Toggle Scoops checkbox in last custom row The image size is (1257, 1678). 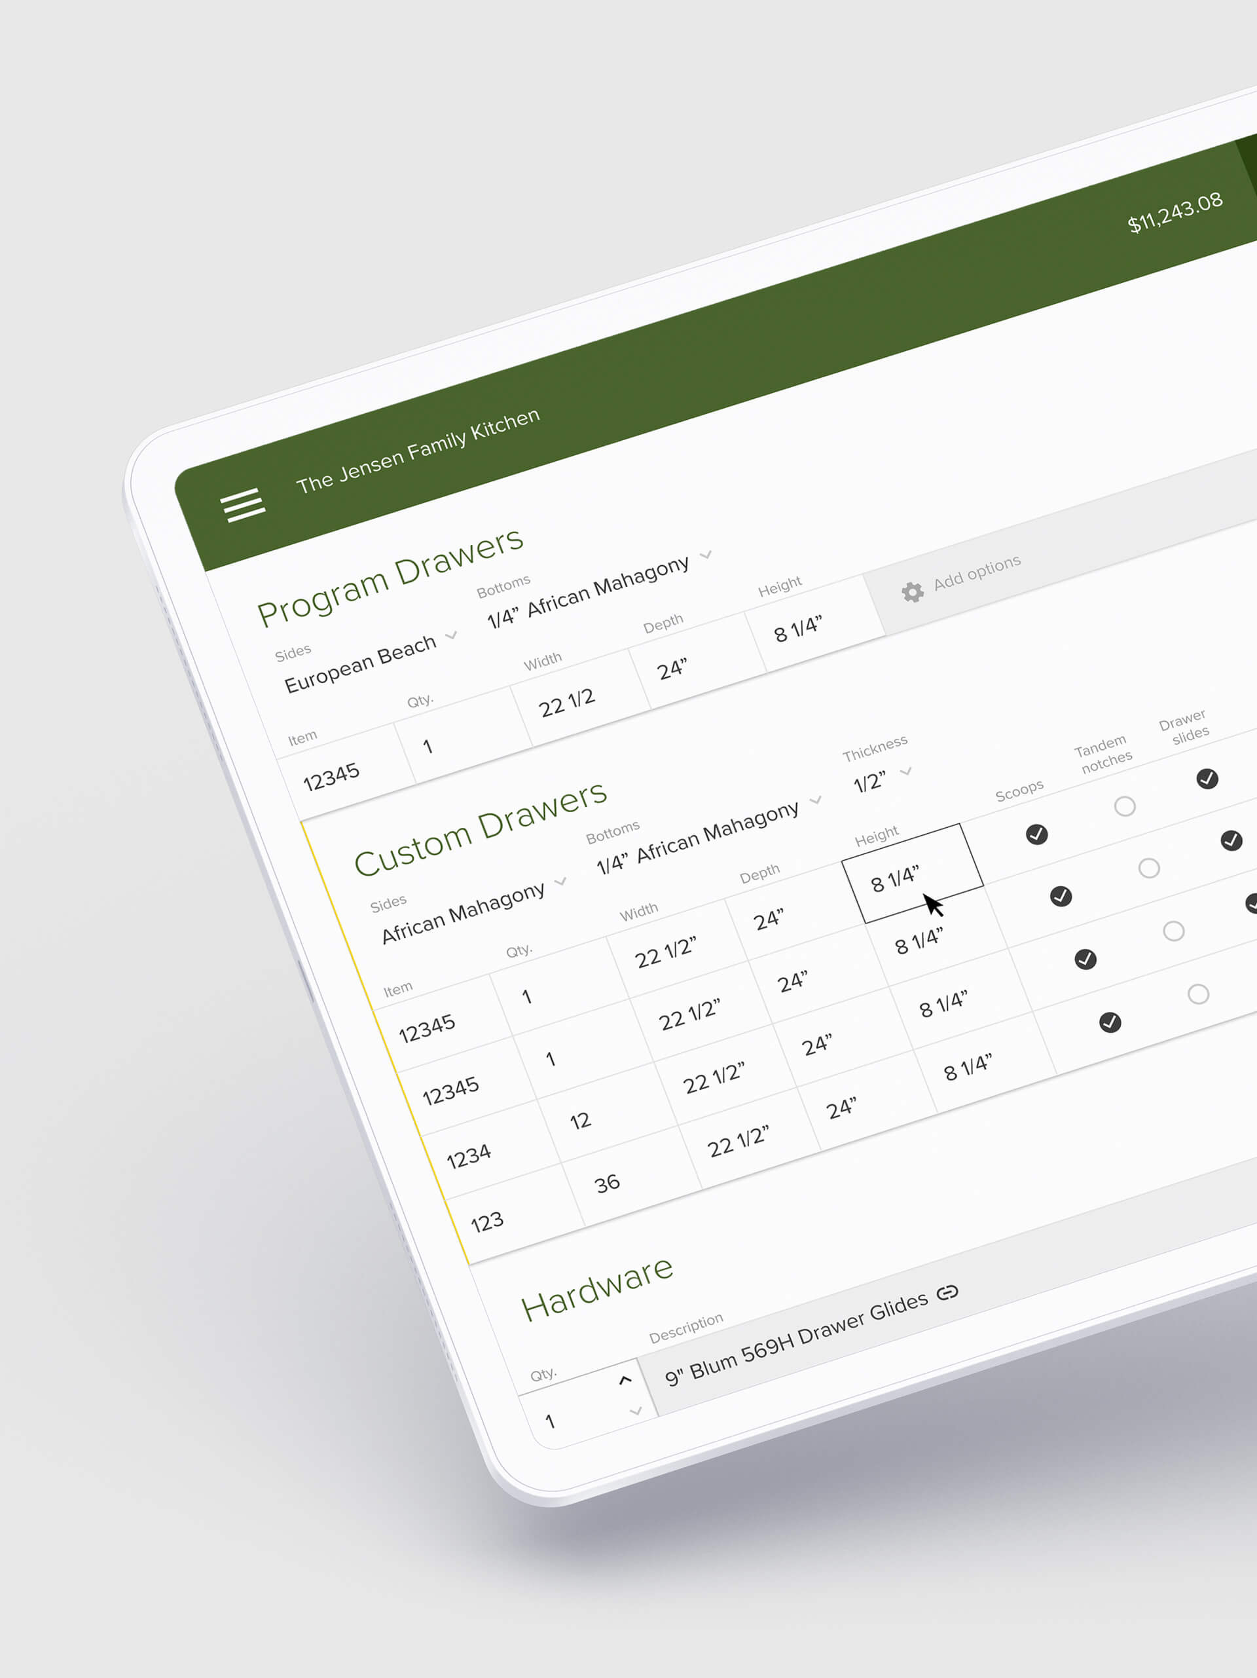1110,1022
